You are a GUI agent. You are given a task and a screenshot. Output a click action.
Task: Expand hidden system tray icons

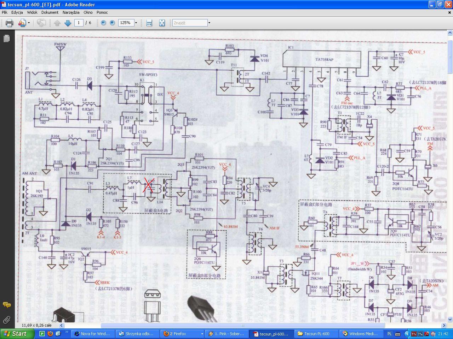click(407, 334)
